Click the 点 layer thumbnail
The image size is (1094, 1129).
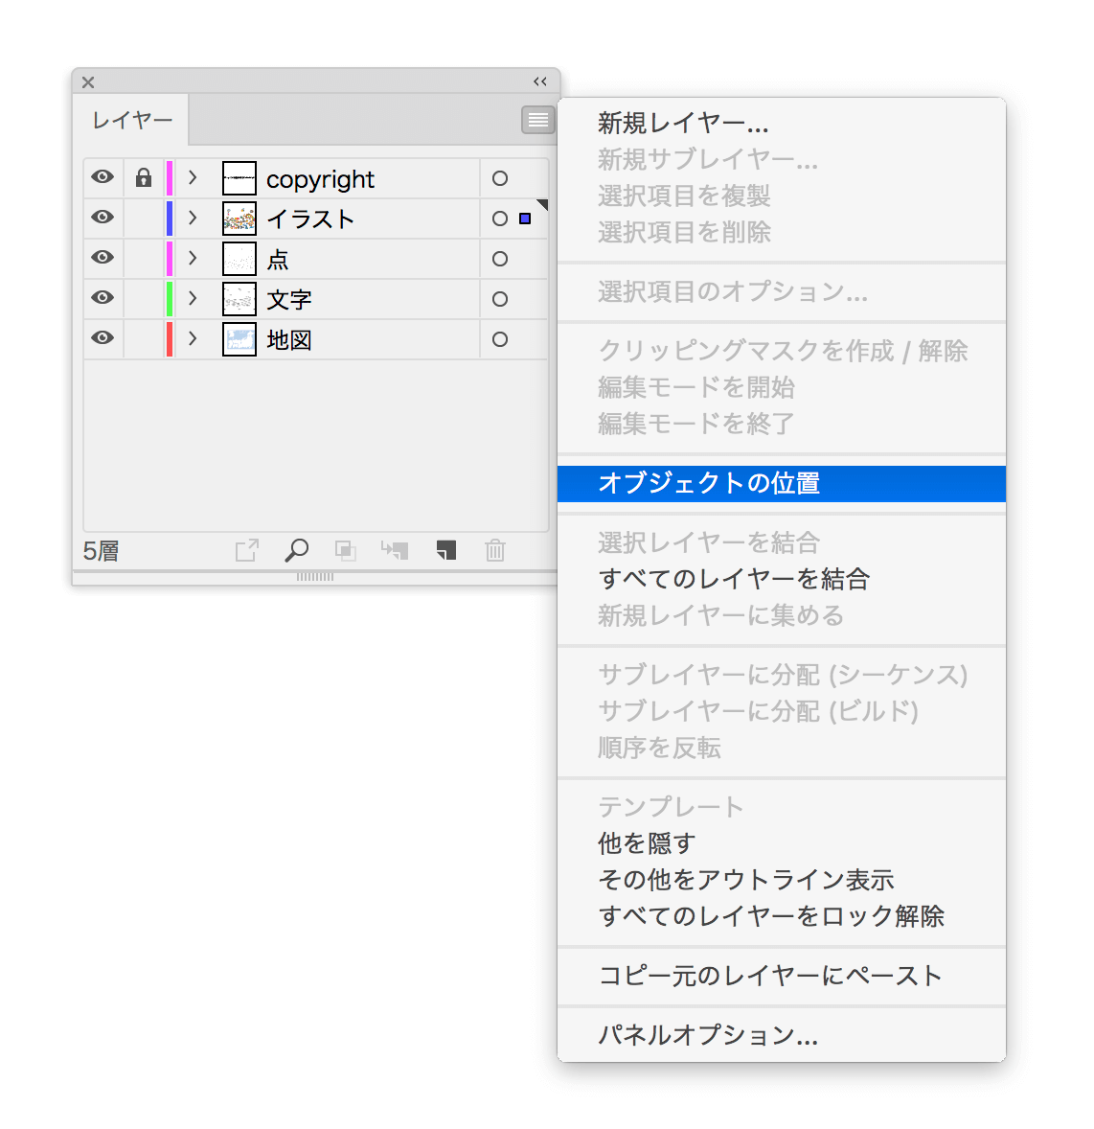(239, 259)
